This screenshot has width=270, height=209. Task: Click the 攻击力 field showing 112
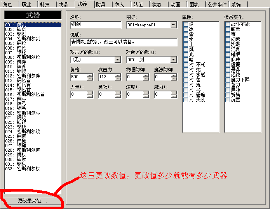point(107,77)
